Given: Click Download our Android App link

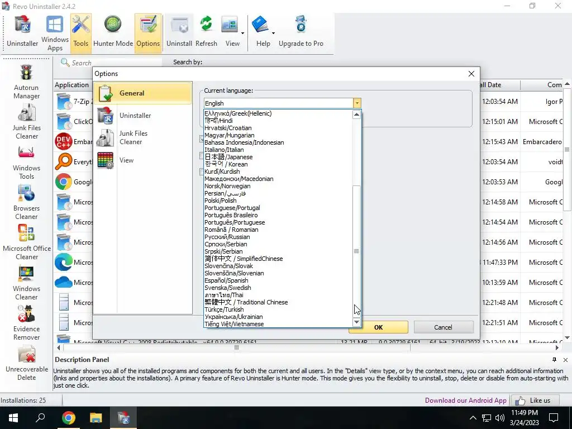Looking at the screenshot, I should pyautogui.click(x=465, y=401).
